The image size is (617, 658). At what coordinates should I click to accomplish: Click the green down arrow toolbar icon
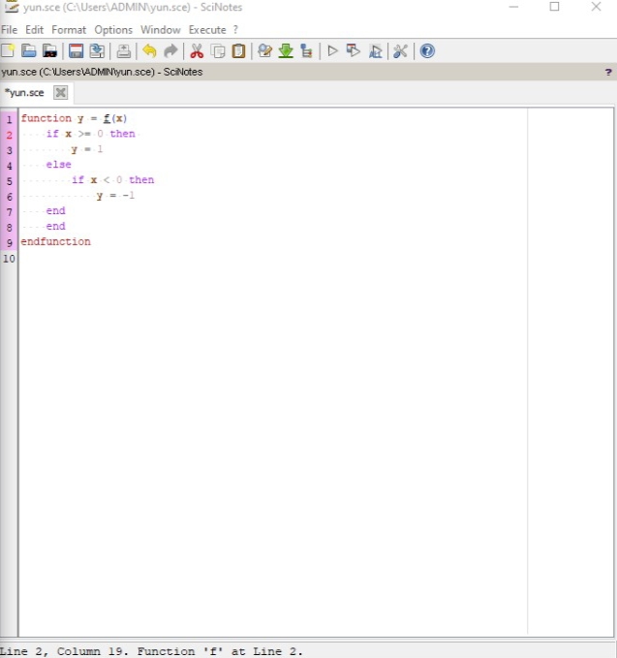click(286, 51)
